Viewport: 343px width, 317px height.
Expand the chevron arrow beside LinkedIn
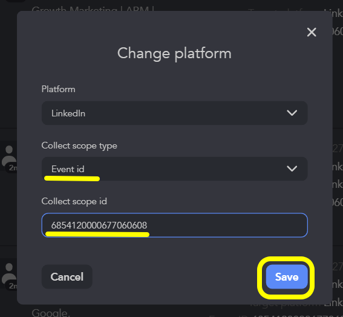click(x=292, y=113)
